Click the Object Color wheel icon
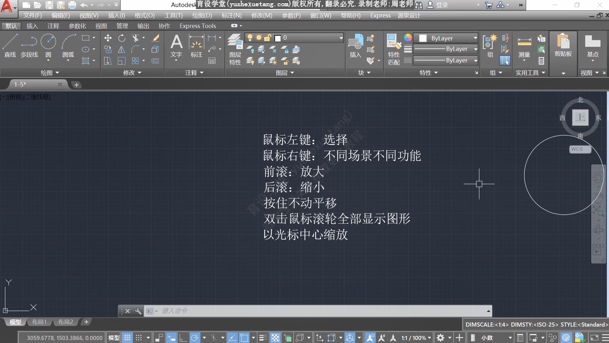The width and height of the screenshot is (609, 343). click(408, 38)
